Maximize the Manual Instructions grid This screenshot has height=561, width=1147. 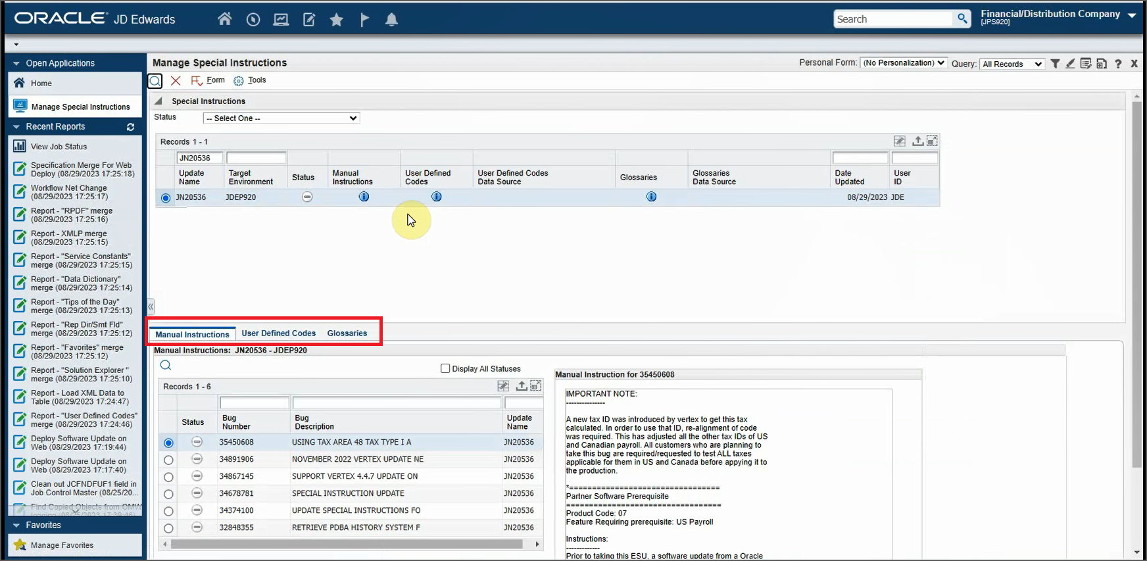(536, 386)
